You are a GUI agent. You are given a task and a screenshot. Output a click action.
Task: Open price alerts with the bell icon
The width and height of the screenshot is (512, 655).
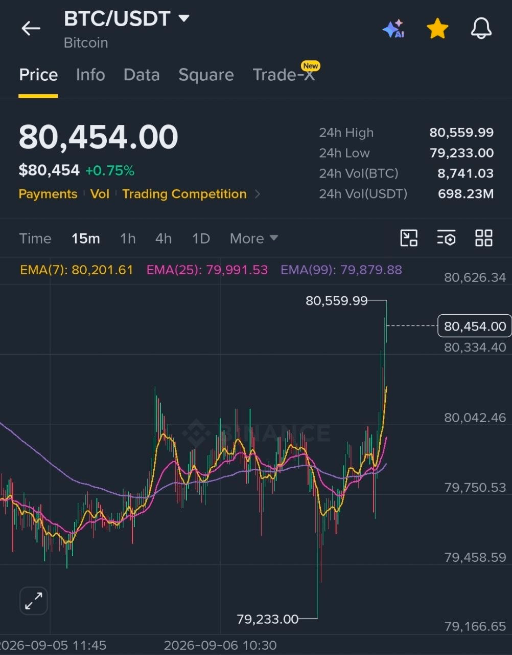point(481,29)
